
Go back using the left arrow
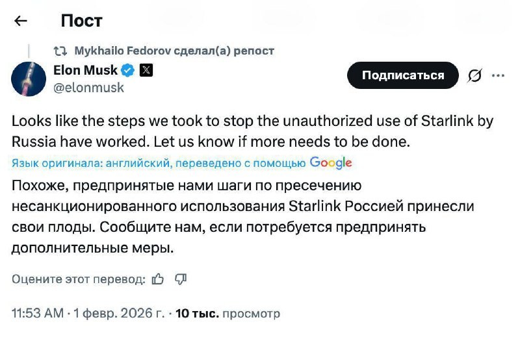(21, 21)
